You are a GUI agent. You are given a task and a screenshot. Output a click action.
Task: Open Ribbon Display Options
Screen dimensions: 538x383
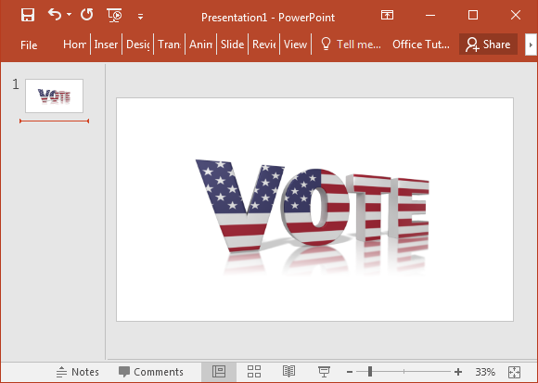click(x=387, y=15)
